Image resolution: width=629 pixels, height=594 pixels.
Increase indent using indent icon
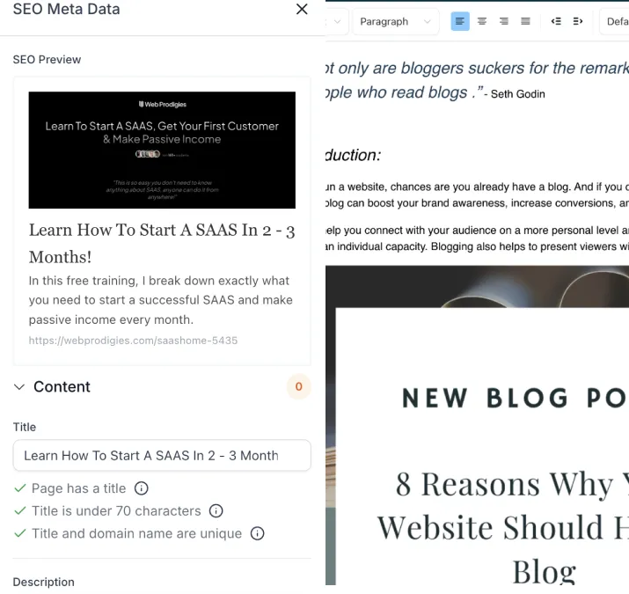(578, 21)
